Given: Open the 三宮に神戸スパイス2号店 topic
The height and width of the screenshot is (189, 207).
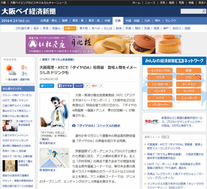Looking at the screenshot, I should (x=16, y=106).
